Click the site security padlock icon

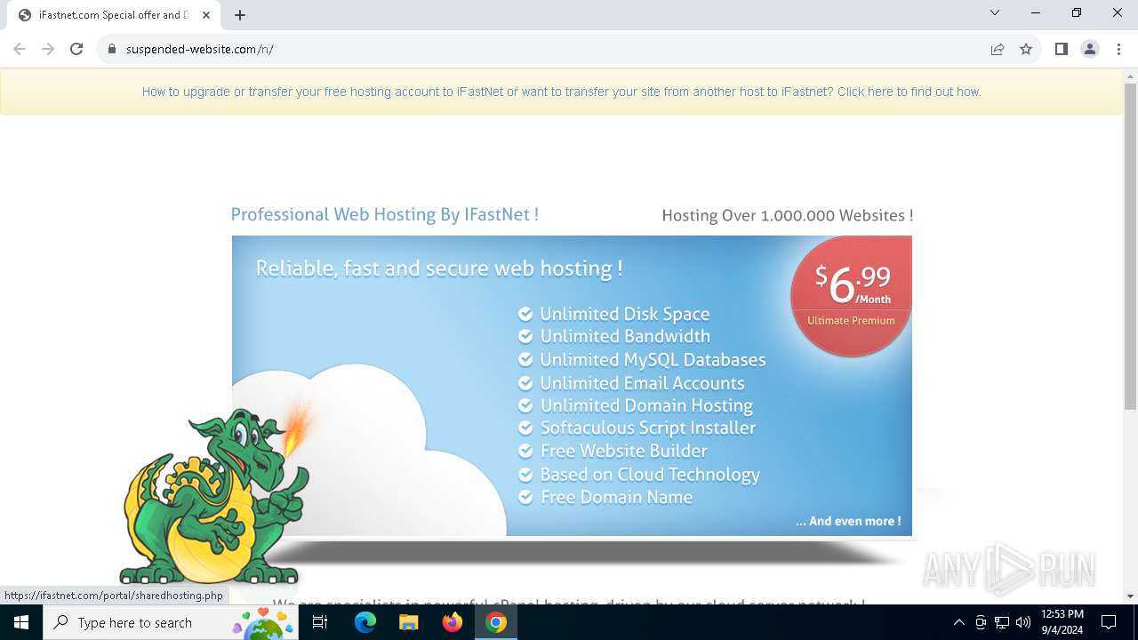[112, 49]
